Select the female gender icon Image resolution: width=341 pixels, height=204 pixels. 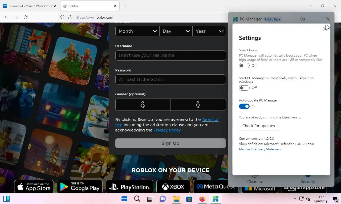click(x=143, y=105)
